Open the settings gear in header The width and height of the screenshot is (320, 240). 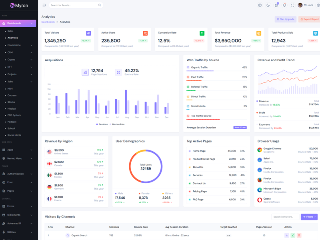318,5
